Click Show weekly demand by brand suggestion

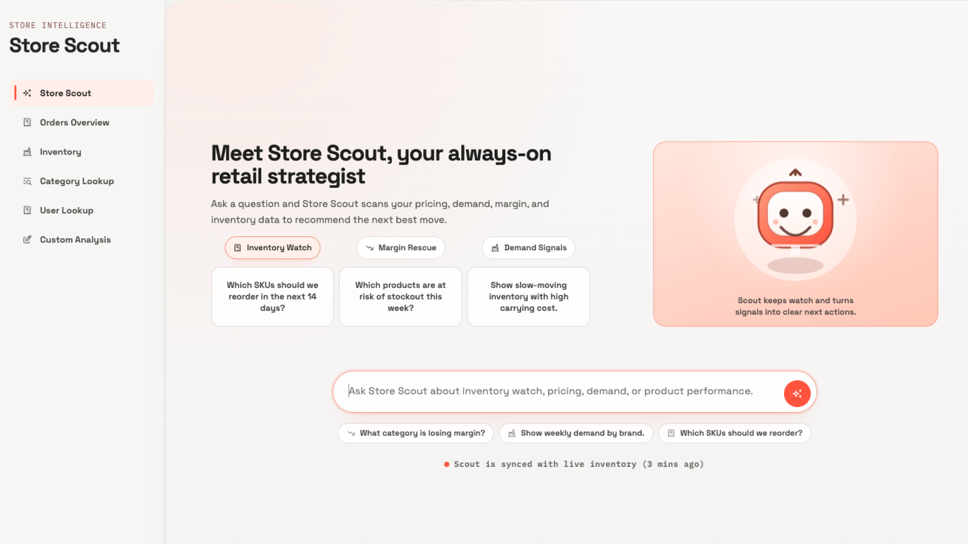[x=576, y=433]
